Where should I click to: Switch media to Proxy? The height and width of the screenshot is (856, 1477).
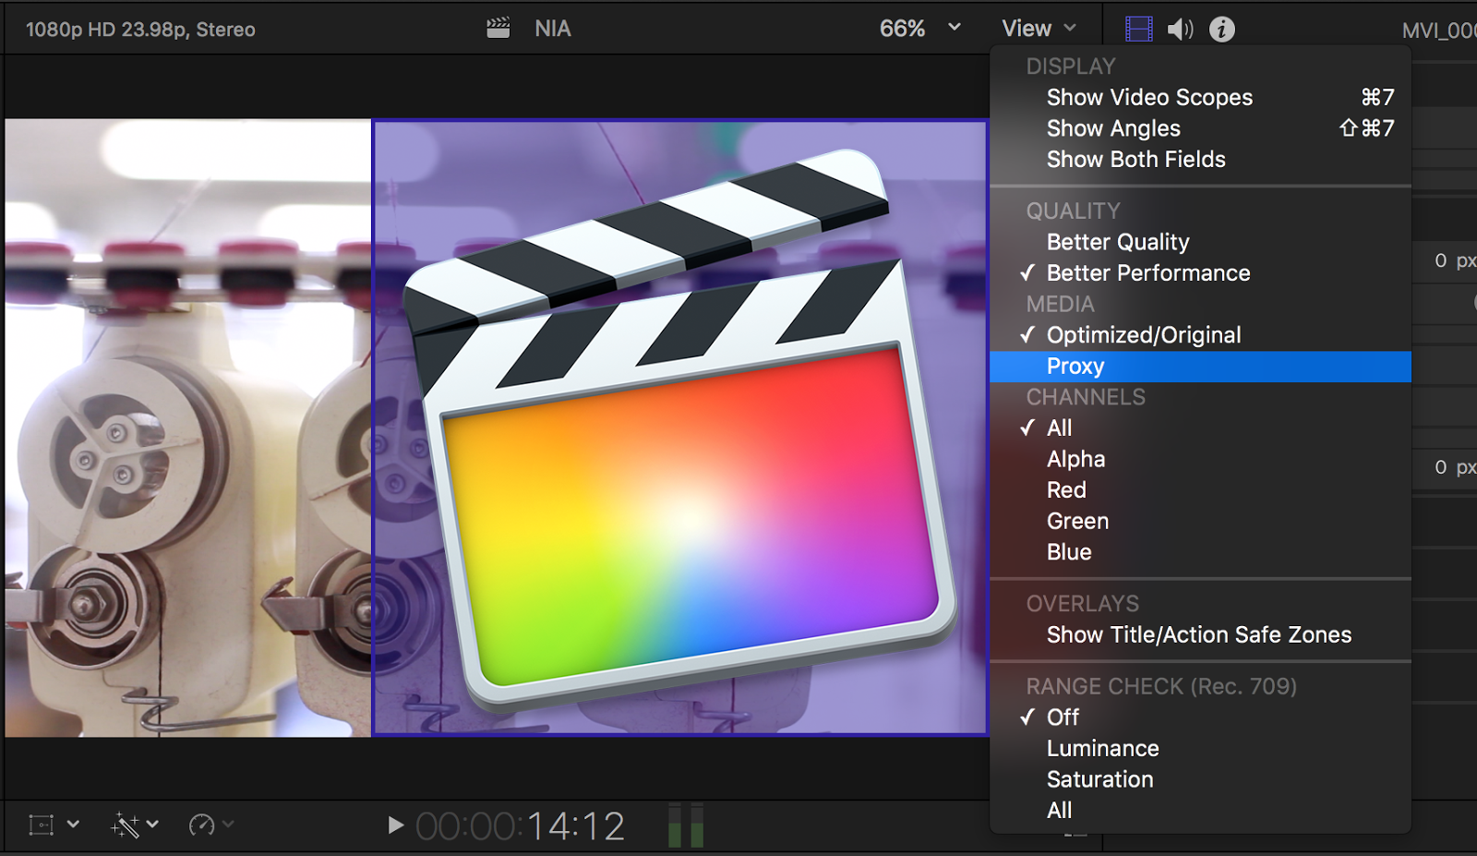coord(1200,367)
